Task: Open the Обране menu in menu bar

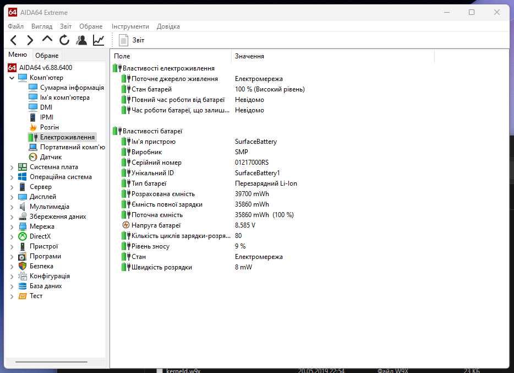Action: [x=91, y=26]
